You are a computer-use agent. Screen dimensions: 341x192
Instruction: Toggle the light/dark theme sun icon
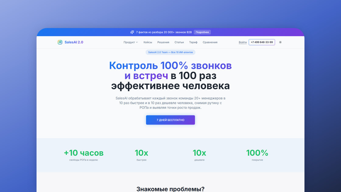click(280, 42)
